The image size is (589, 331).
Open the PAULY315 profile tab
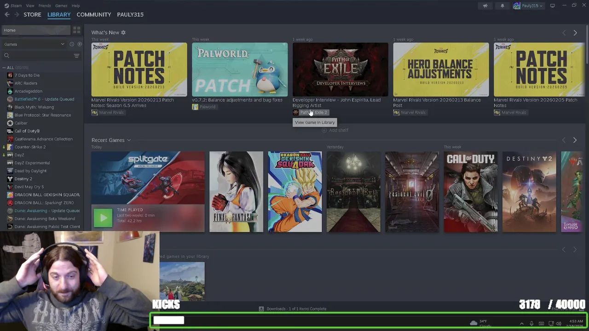pyautogui.click(x=130, y=15)
